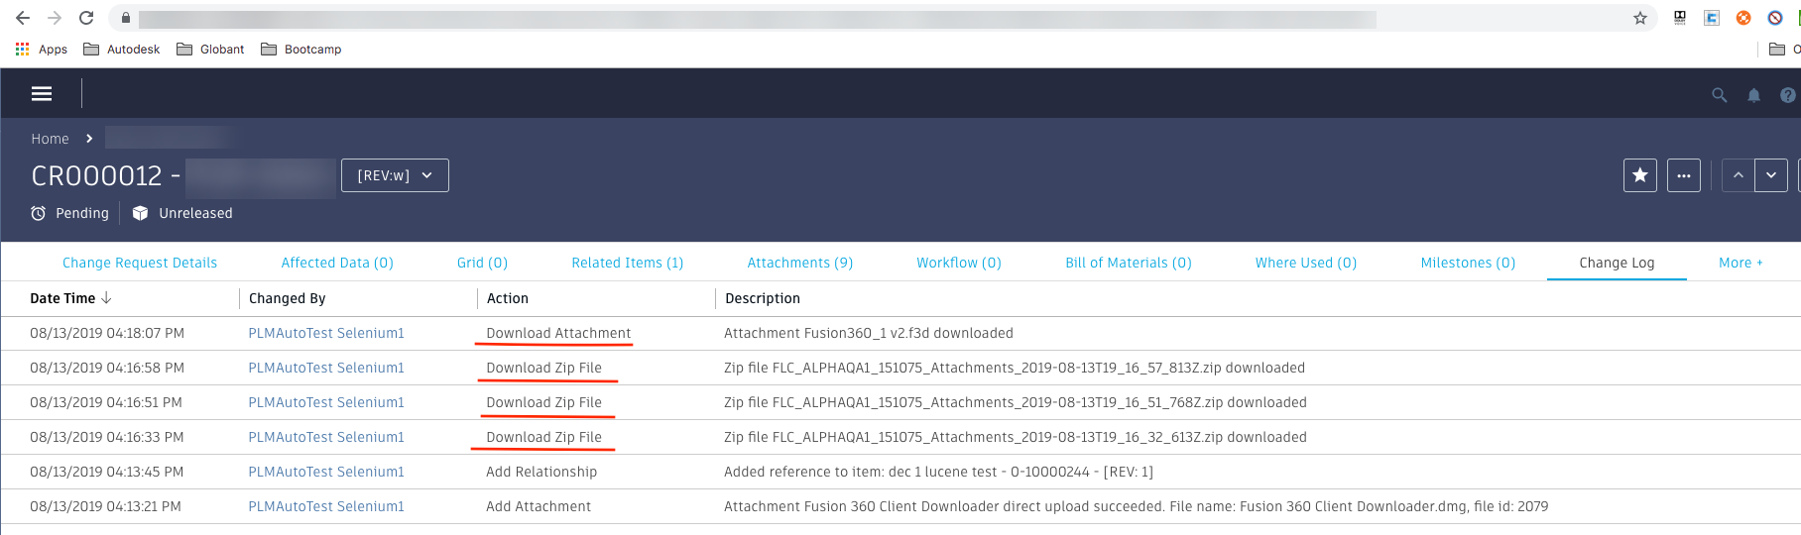
Task: Open the help question mark icon
Action: 1787,95
